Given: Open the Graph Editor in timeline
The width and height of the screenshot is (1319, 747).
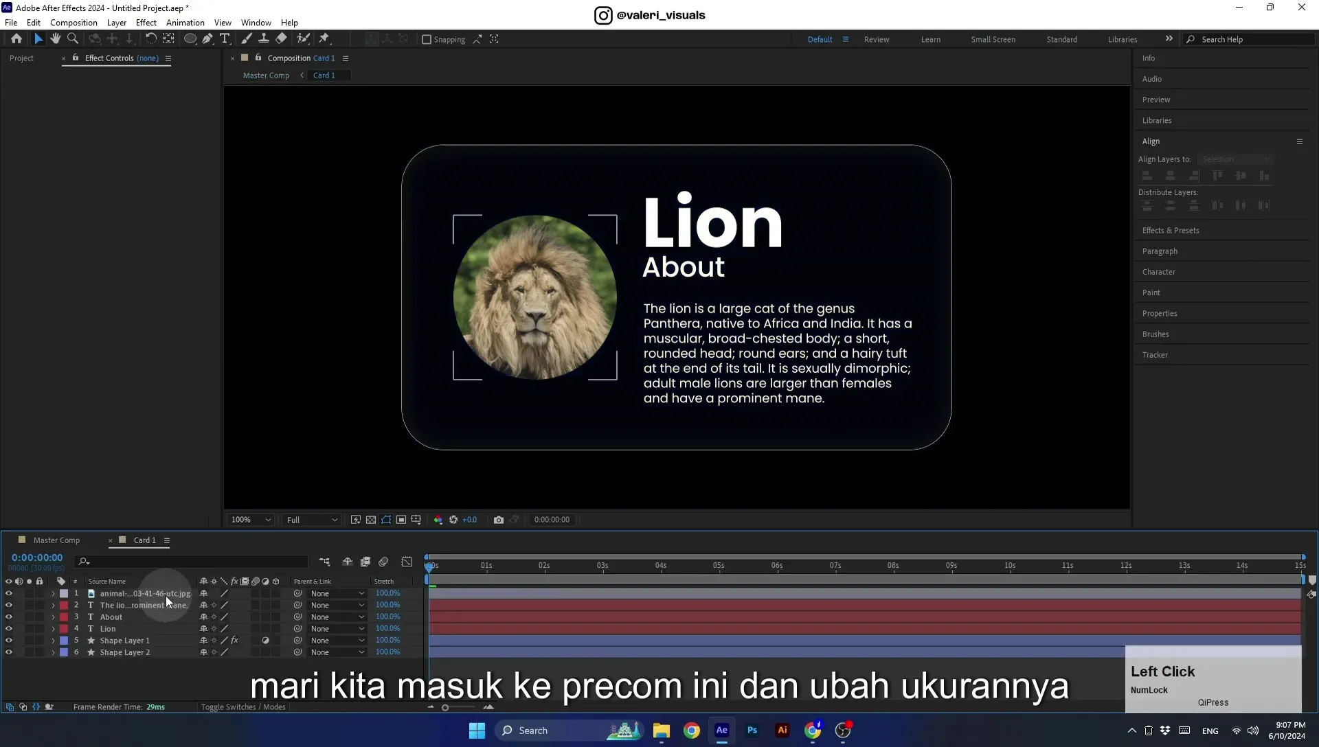Looking at the screenshot, I should pyautogui.click(x=407, y=562).
